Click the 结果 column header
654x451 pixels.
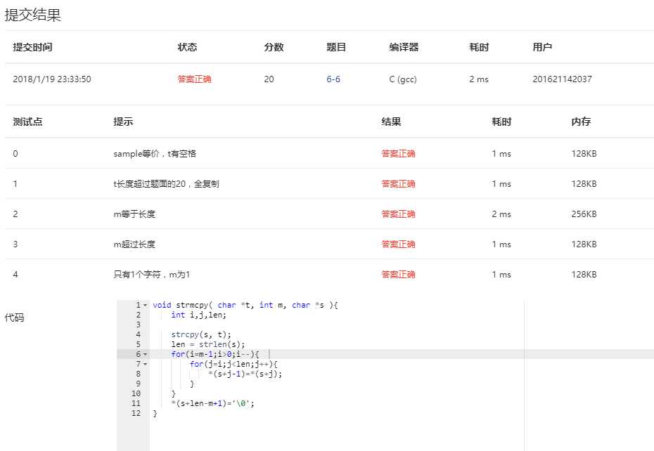tap(391, 122)
